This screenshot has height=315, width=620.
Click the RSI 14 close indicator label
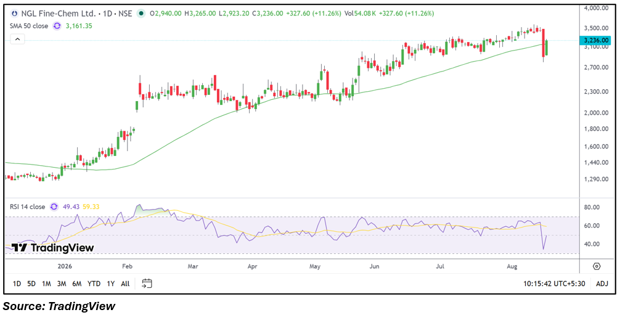point(28,207)
